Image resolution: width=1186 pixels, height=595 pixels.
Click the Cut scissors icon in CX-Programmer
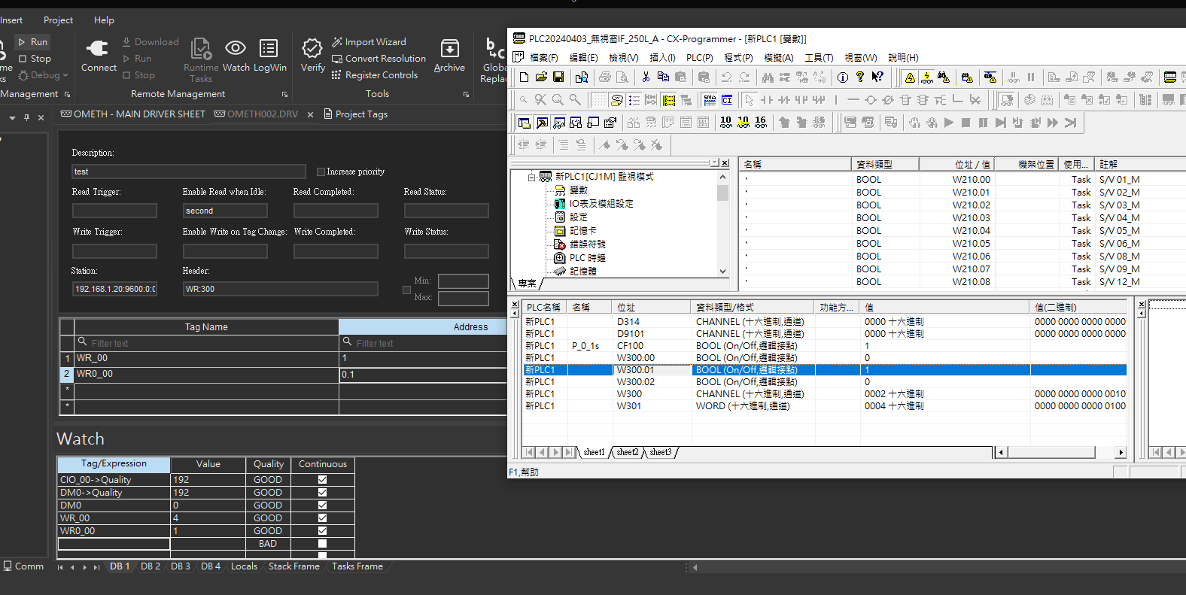pos(646,77)
